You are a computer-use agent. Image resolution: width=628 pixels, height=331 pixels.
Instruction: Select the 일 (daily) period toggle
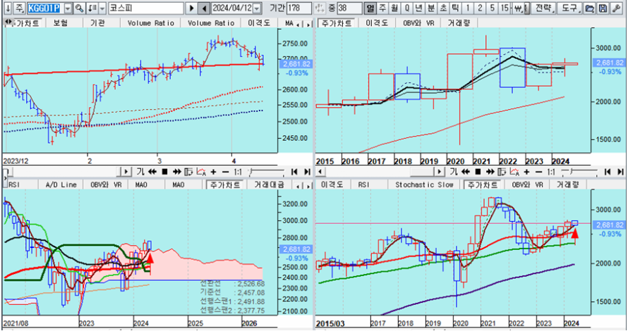click(x=370, y=8)
